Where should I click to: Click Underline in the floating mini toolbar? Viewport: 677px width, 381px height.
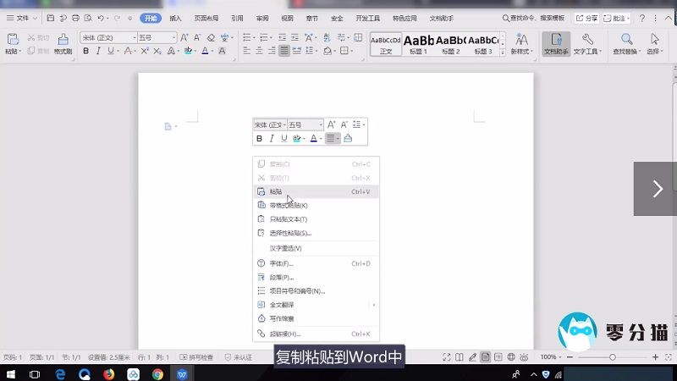(x=284, y=139)
